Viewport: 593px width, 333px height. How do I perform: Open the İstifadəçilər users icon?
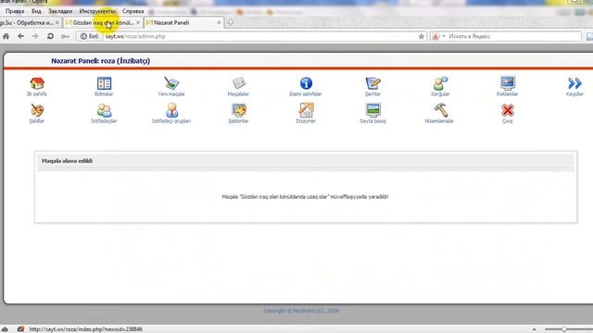(104, 111)
